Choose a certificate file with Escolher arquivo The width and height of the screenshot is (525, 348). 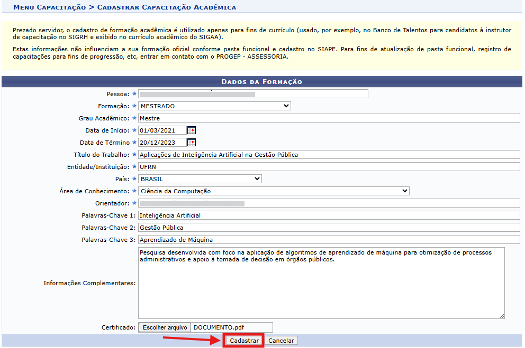coord(165,327)
